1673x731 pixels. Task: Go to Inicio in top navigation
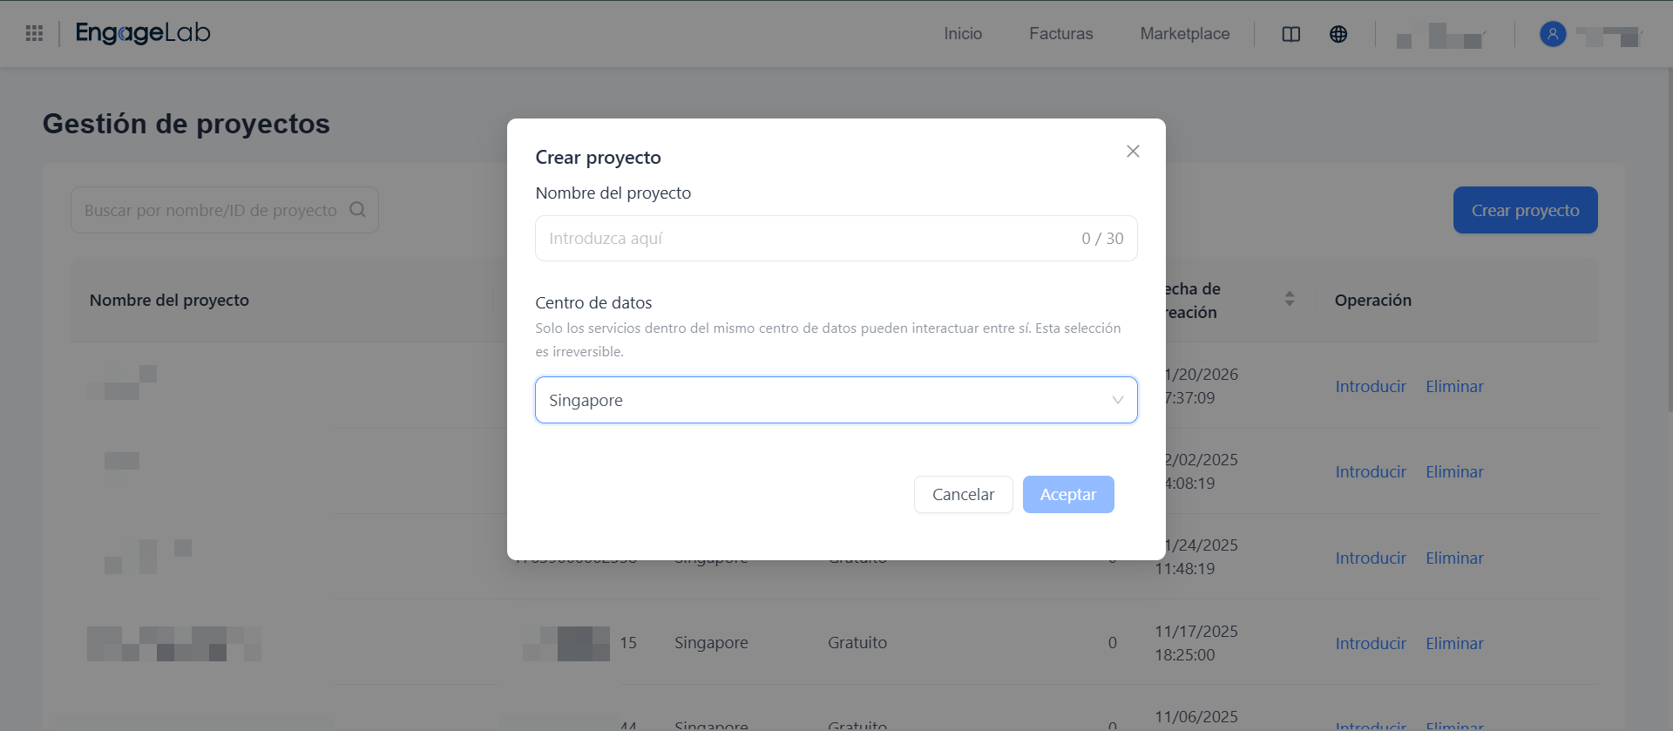click(x=962, y=34)
